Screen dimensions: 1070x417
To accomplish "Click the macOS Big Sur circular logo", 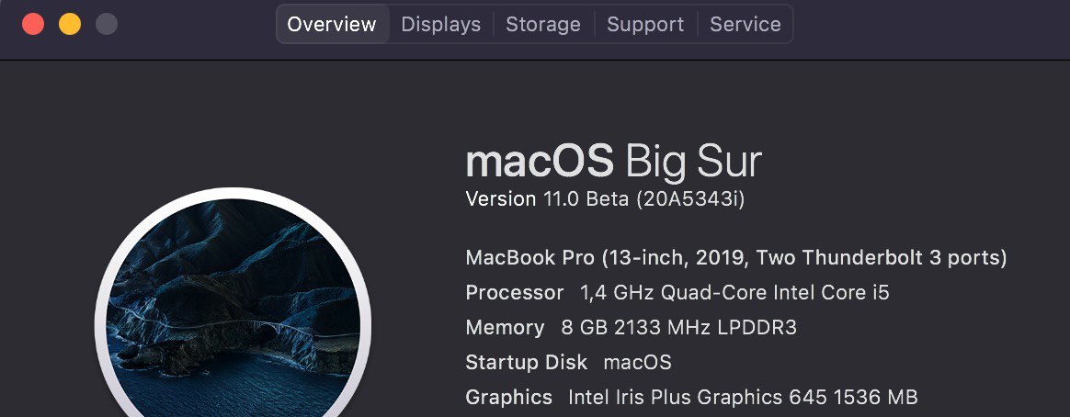I will pyautogui.click(x=233, y=303).
